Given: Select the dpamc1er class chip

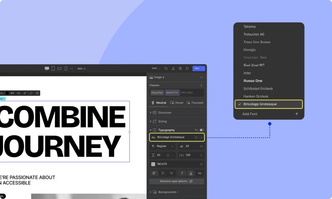Looking at the screenshot, I should 172,92.
